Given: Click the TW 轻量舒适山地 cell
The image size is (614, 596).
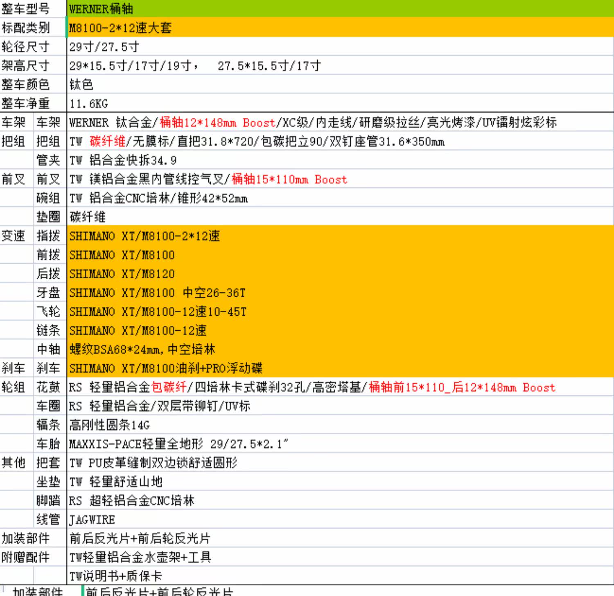Looking at the screenshot, I should 340,481.
